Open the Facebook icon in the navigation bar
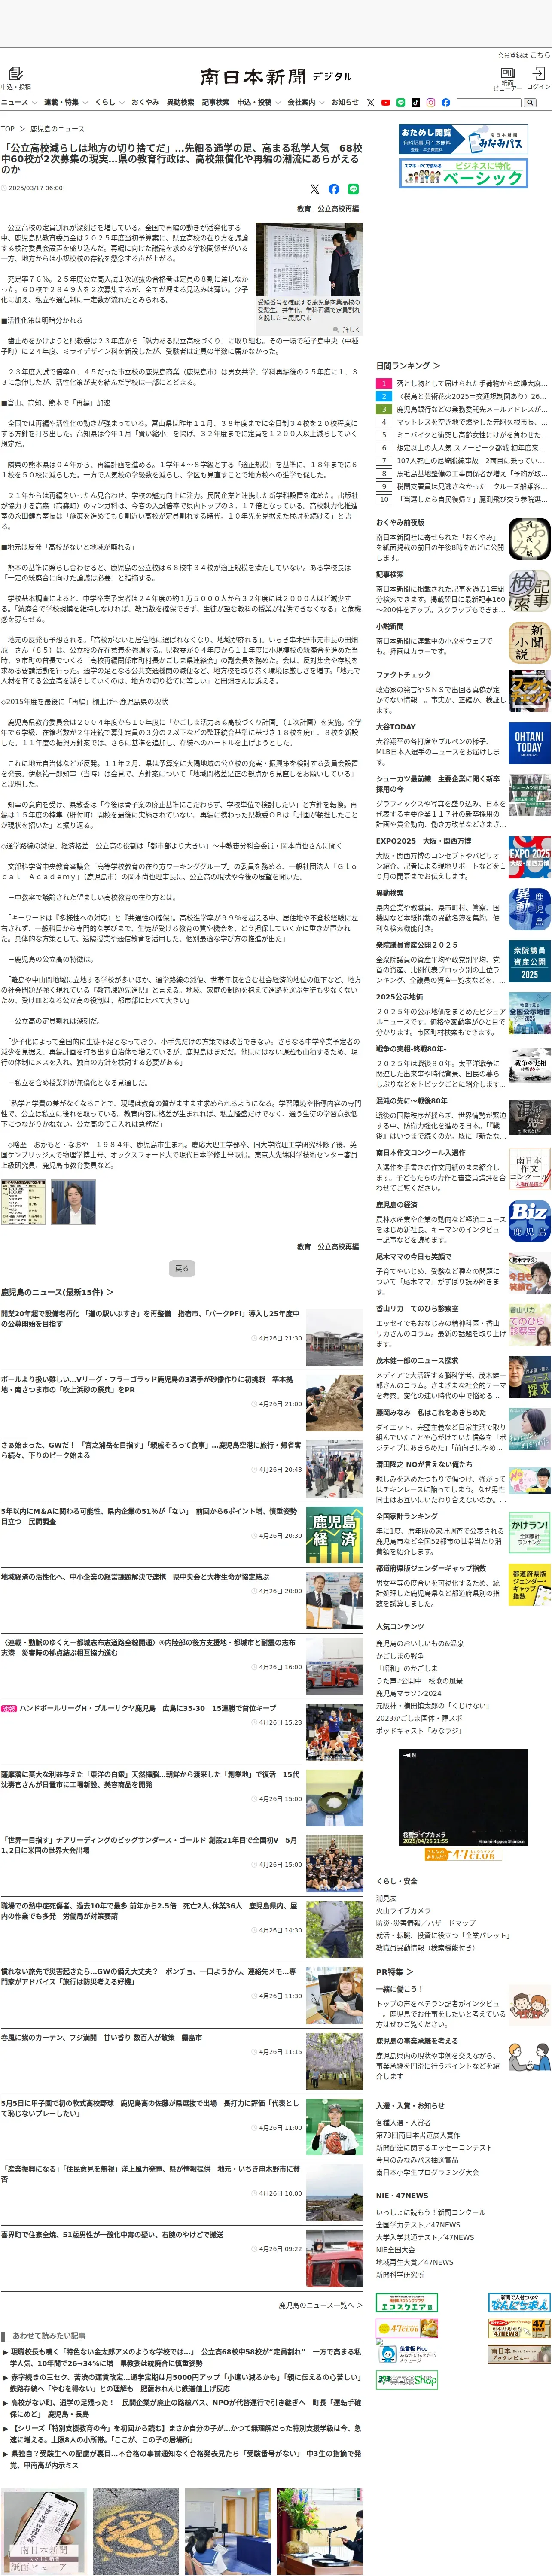 pos(446,103)
